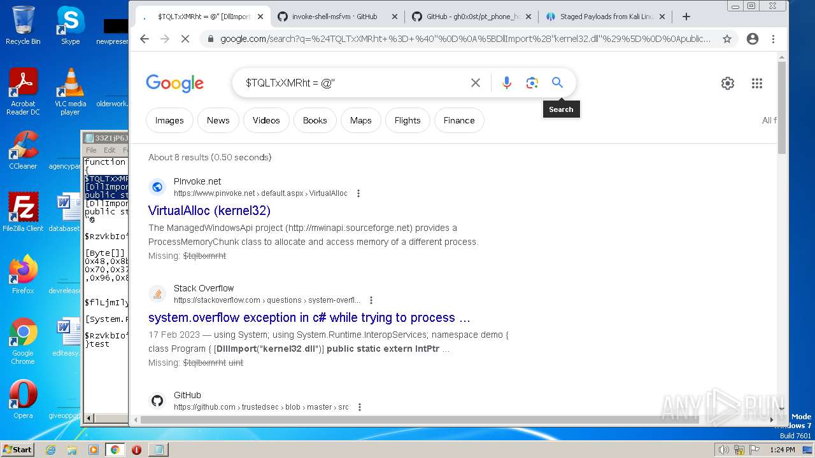Screen dimensions: 815x458
Task: Filter results by Images
Action: 169,120
